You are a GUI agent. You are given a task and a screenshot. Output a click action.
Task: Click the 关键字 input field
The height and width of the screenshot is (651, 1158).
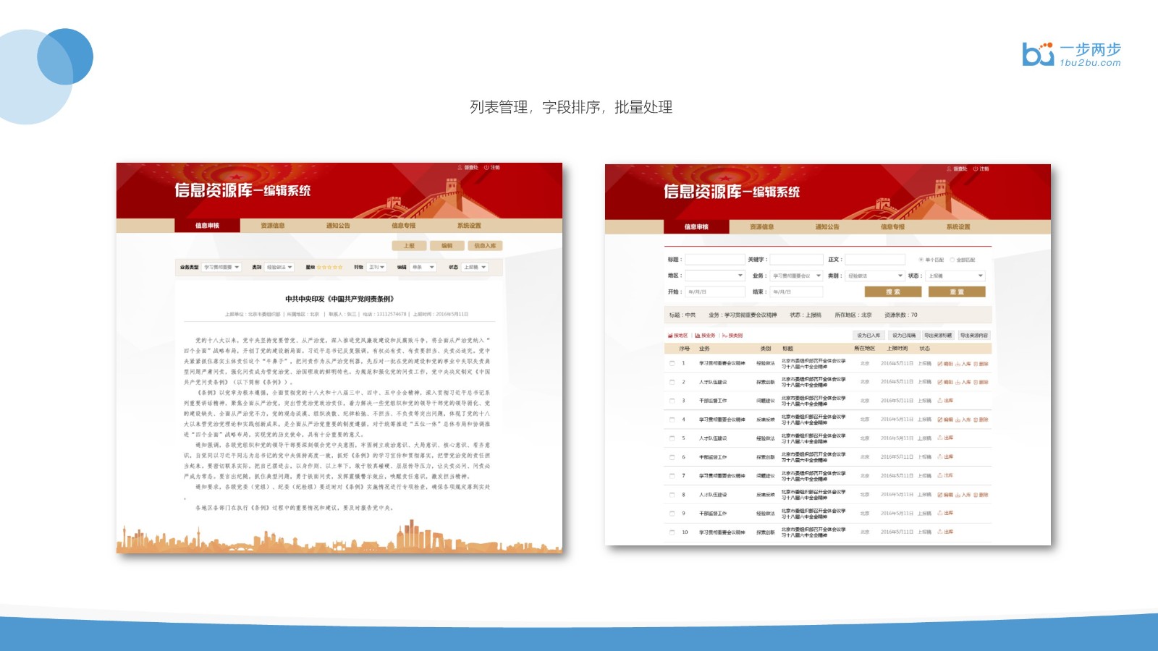(x=796, y=260)
